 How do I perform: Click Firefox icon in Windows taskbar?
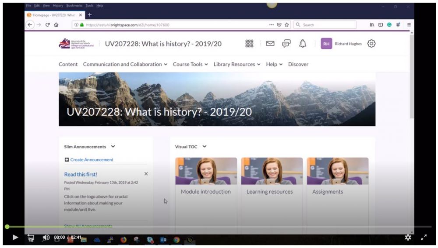tap(124, 240)
